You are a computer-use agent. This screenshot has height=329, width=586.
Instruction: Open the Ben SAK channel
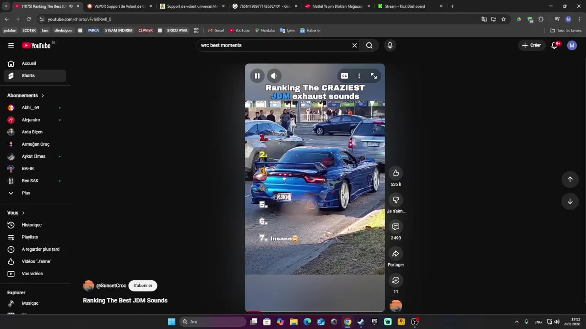click(35, 181)
